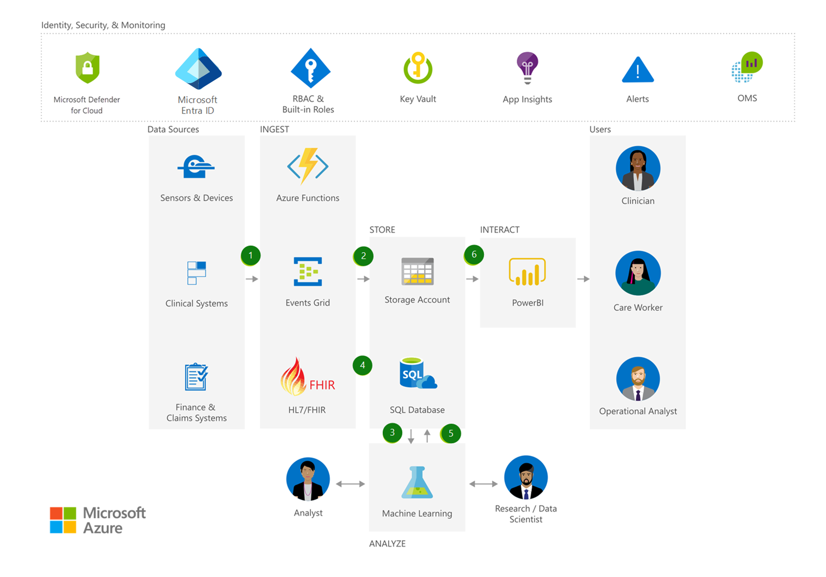Click the Alerts triangle icon

point(638,70)
